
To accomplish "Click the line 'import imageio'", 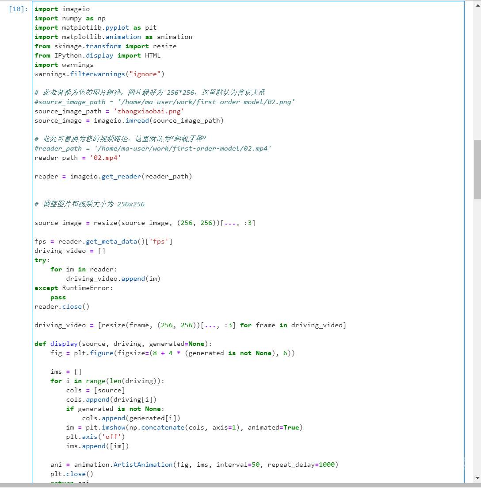I will 62,9.
